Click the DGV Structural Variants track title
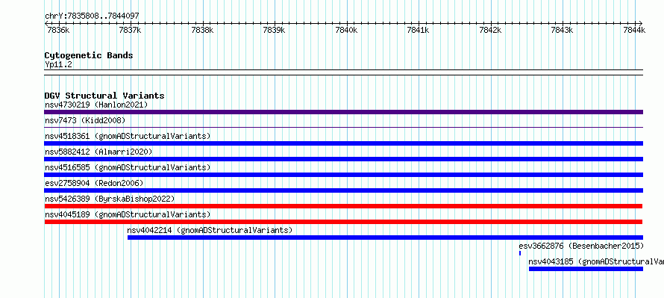 coord(104,96)
